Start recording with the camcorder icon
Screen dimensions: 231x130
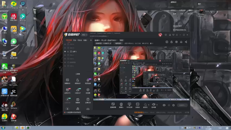point(164,105)
